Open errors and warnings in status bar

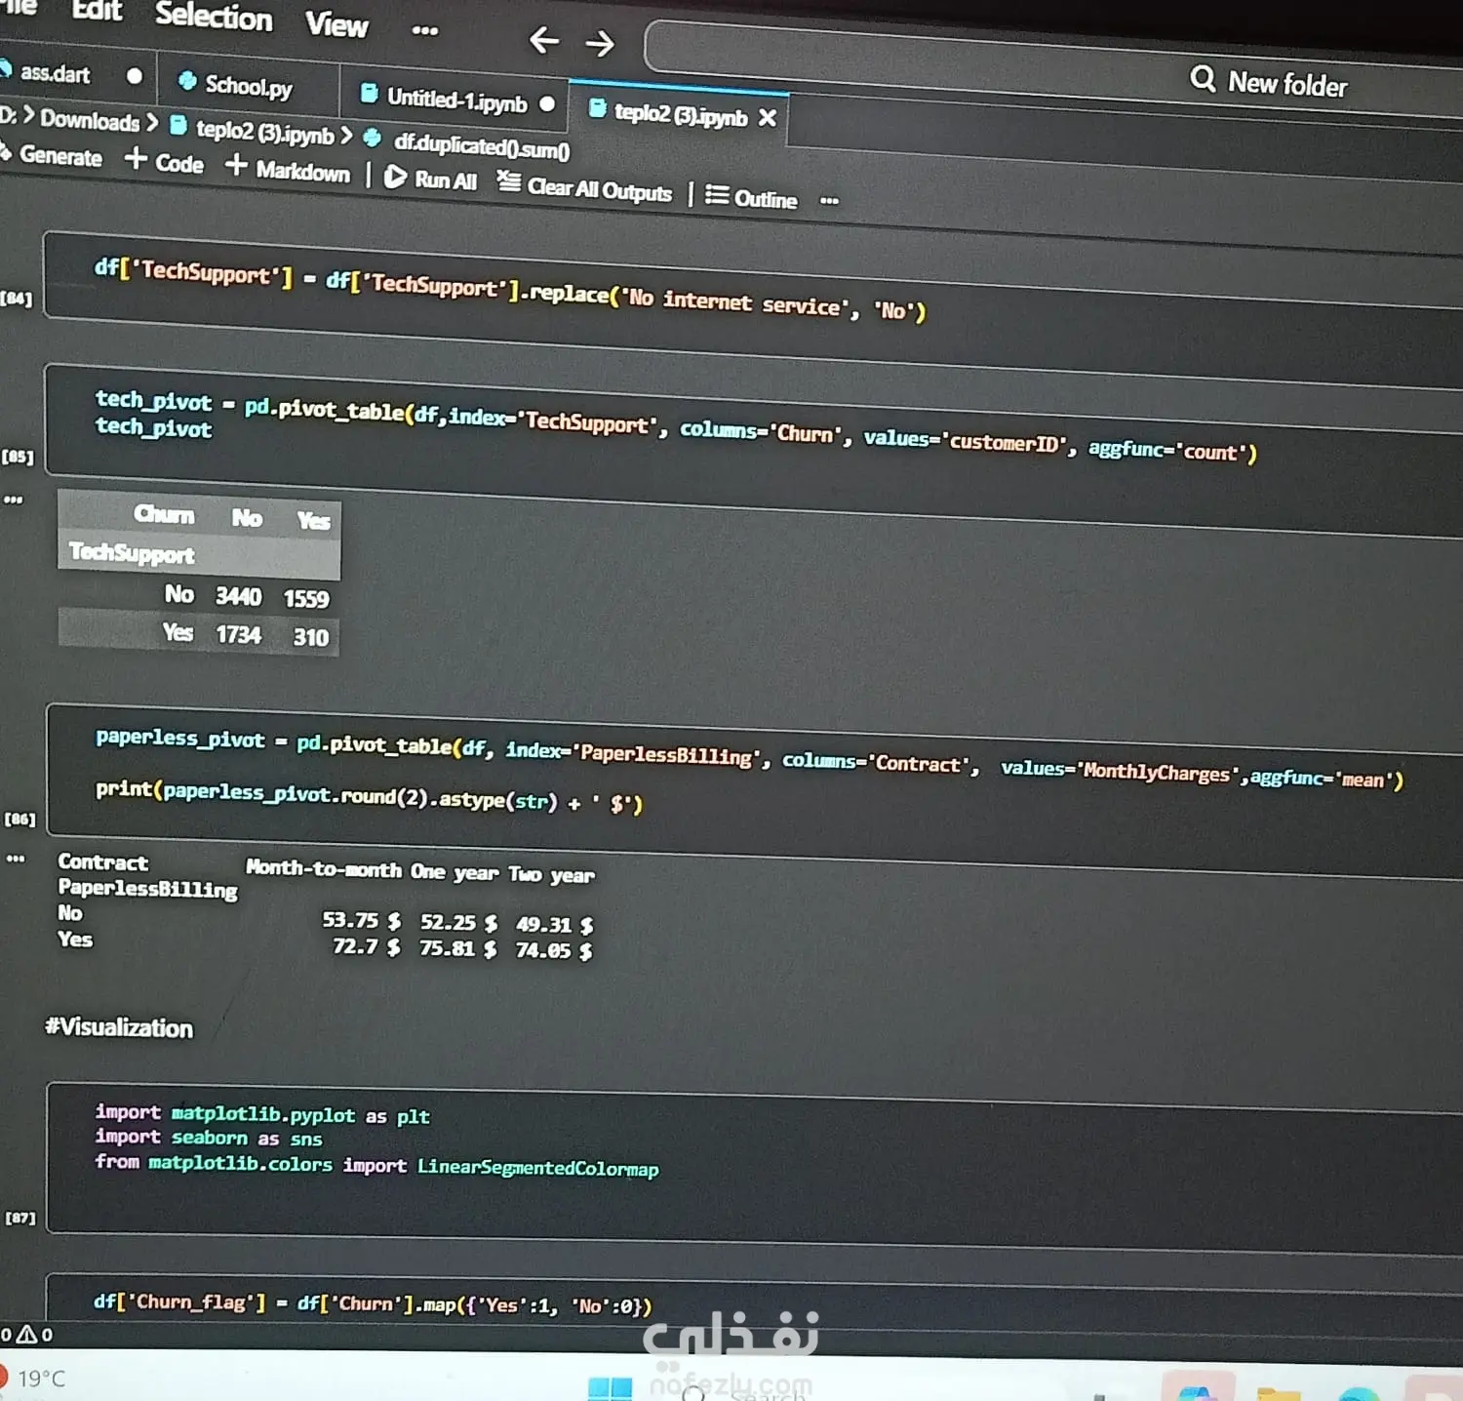[26, 1334]
